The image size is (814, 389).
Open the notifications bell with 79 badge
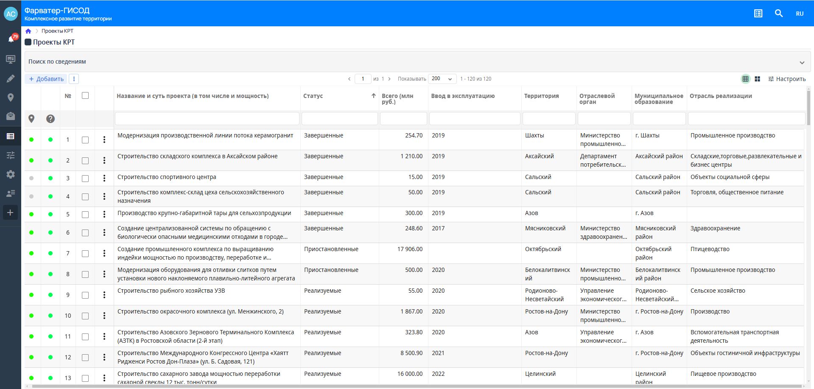pyautogui.click(x=11, y=39)
